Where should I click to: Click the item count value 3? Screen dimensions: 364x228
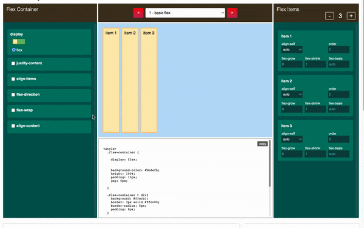(x=340, y=16)
